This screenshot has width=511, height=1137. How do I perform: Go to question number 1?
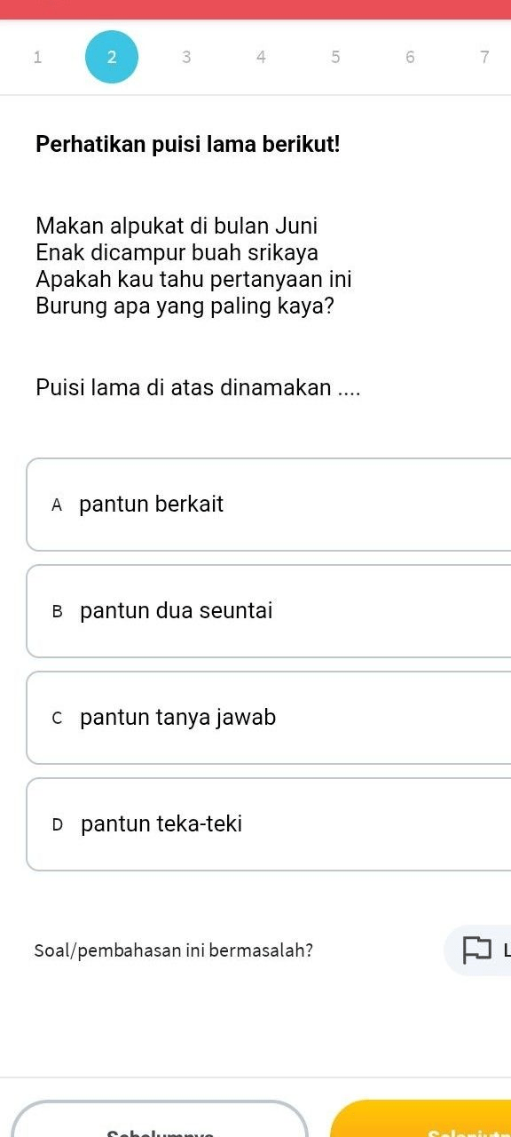click(36, 58)
